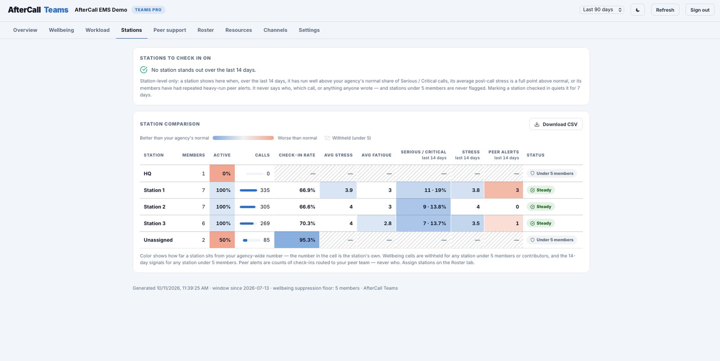Switch to the Wellbeing tab

61,30
